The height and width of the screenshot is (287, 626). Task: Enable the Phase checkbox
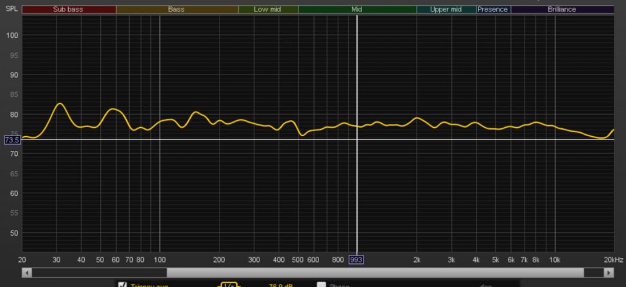(x=321, y=284)
